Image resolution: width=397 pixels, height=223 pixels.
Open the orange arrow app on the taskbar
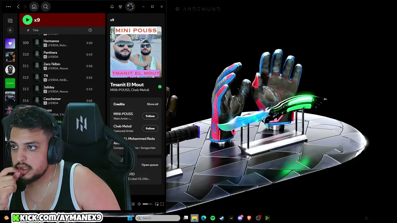[231, 218]
